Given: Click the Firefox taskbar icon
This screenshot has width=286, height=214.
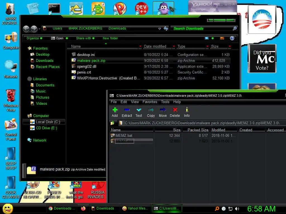Looking at the screenshot, I should (83, 208).
